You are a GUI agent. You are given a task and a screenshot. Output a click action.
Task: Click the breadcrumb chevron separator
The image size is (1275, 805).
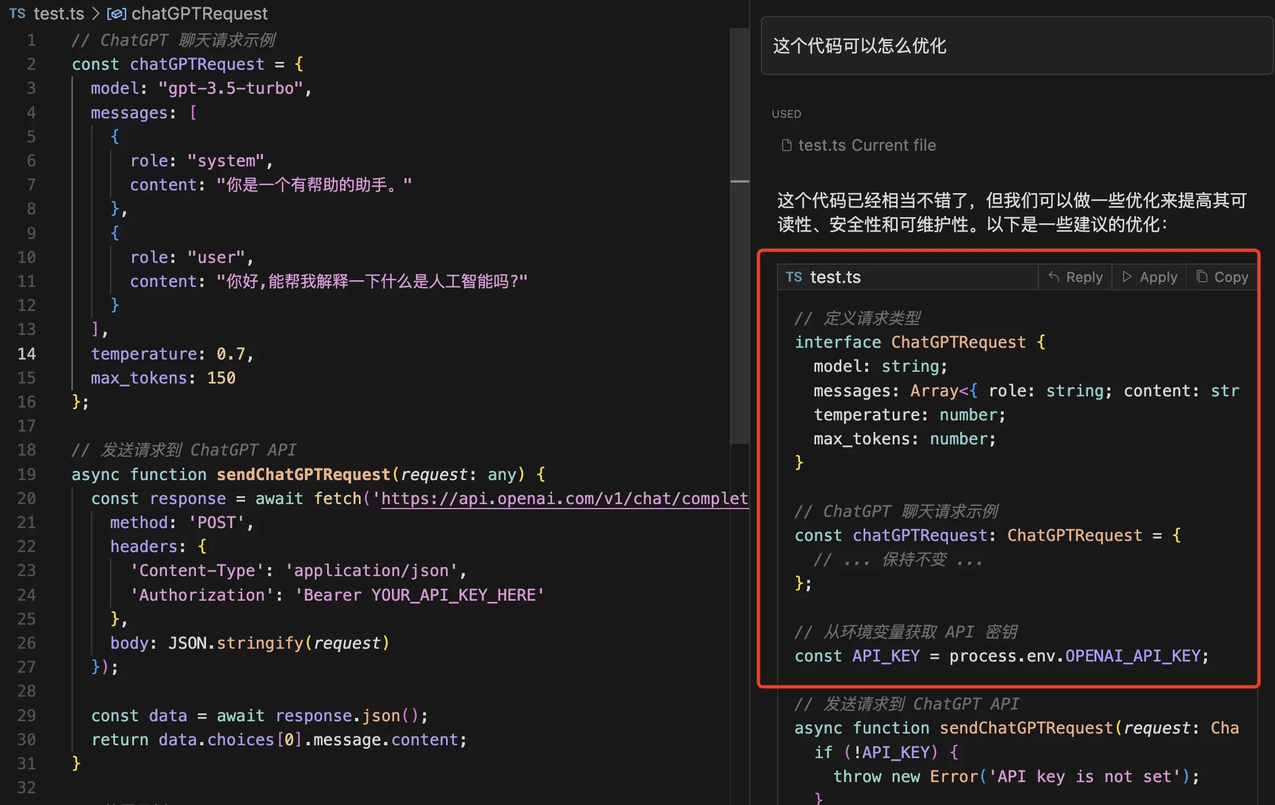95,13
